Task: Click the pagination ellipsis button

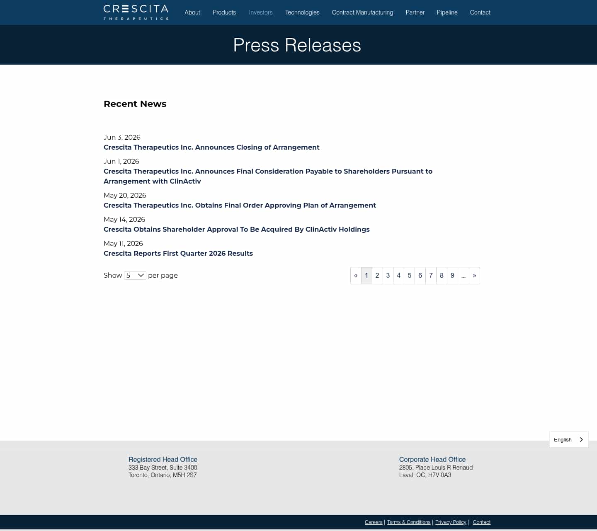Action: pyautogui.click(x=464, y=276)
